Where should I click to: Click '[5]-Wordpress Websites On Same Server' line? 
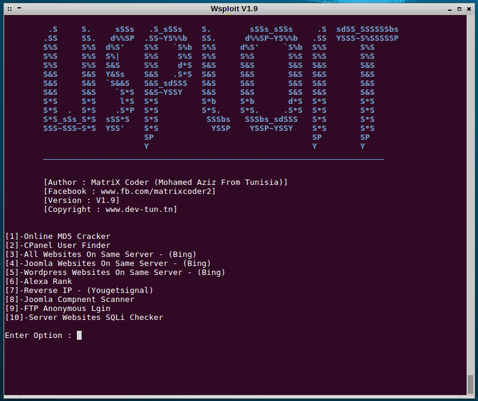(115, 273)
